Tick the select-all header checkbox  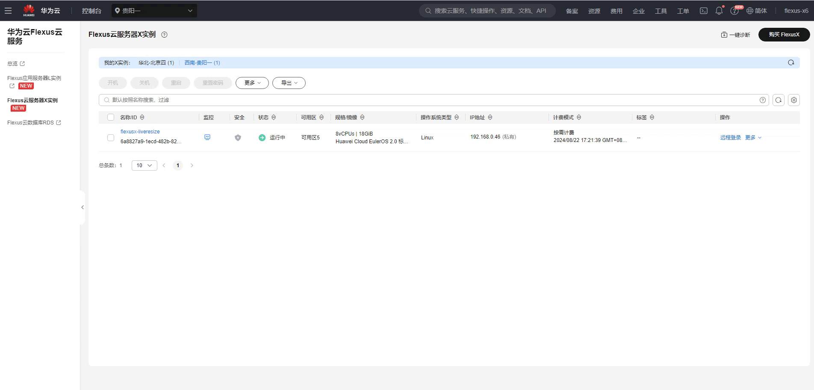[x=111, y=117]
